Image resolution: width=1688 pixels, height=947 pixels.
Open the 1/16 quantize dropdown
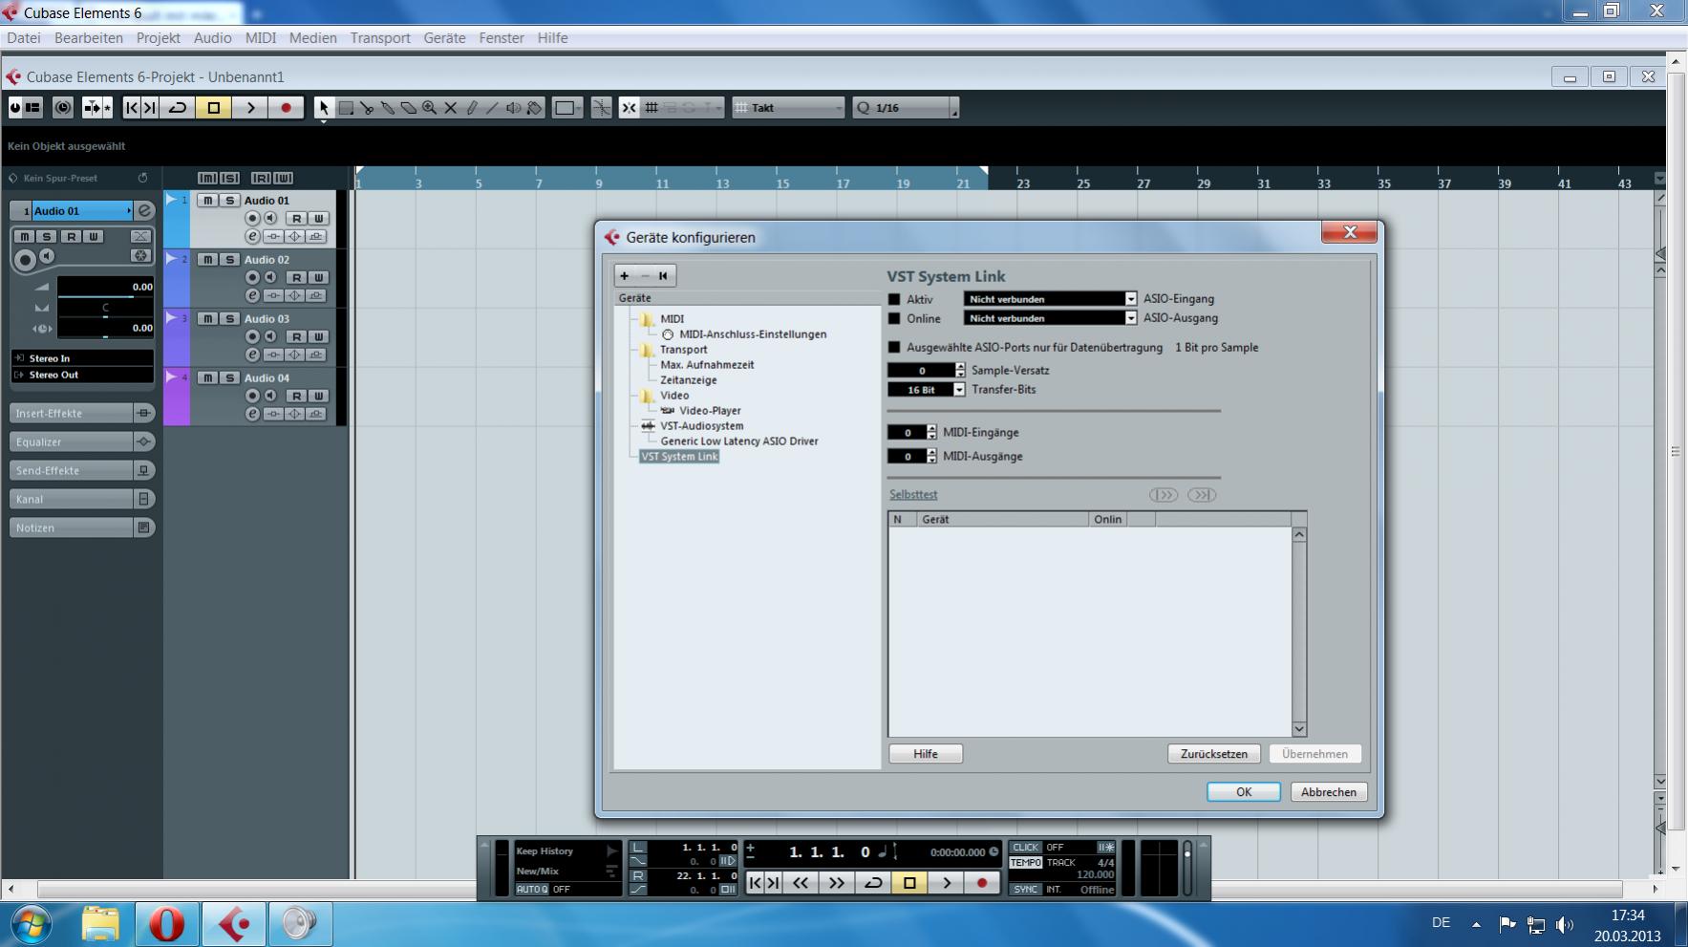tap(905, 108)
